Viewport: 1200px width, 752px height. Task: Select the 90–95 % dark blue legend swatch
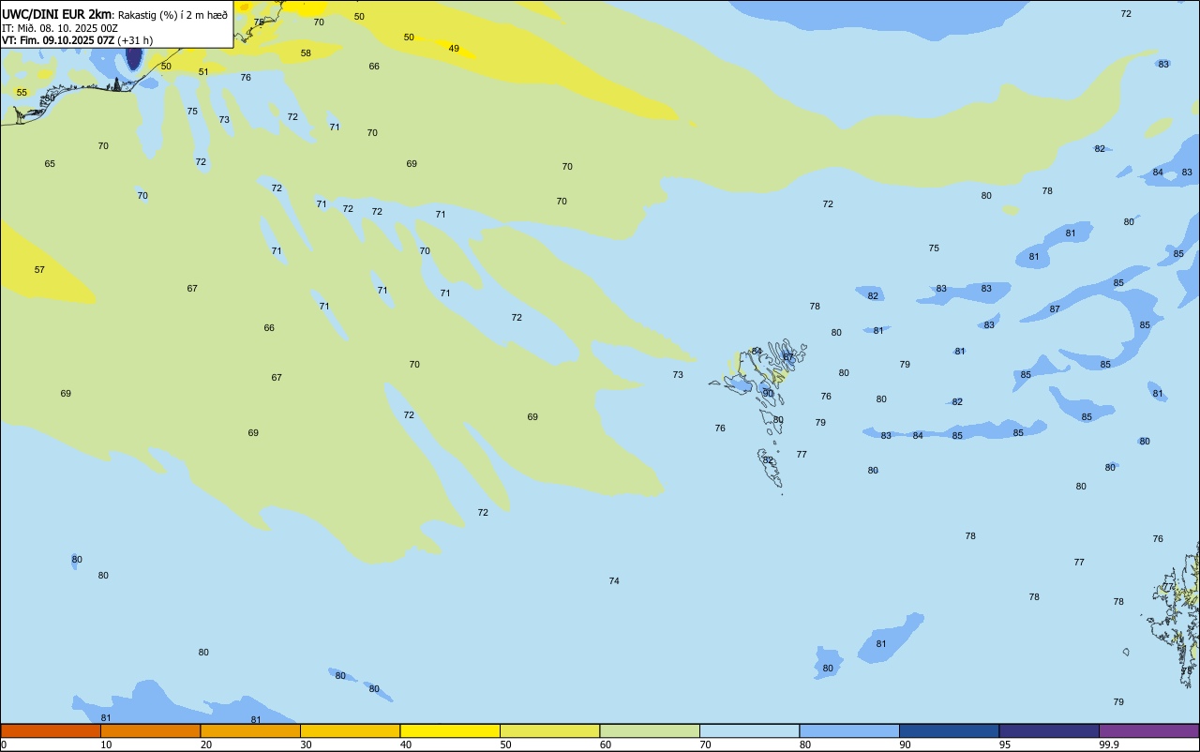click(950, 730)
